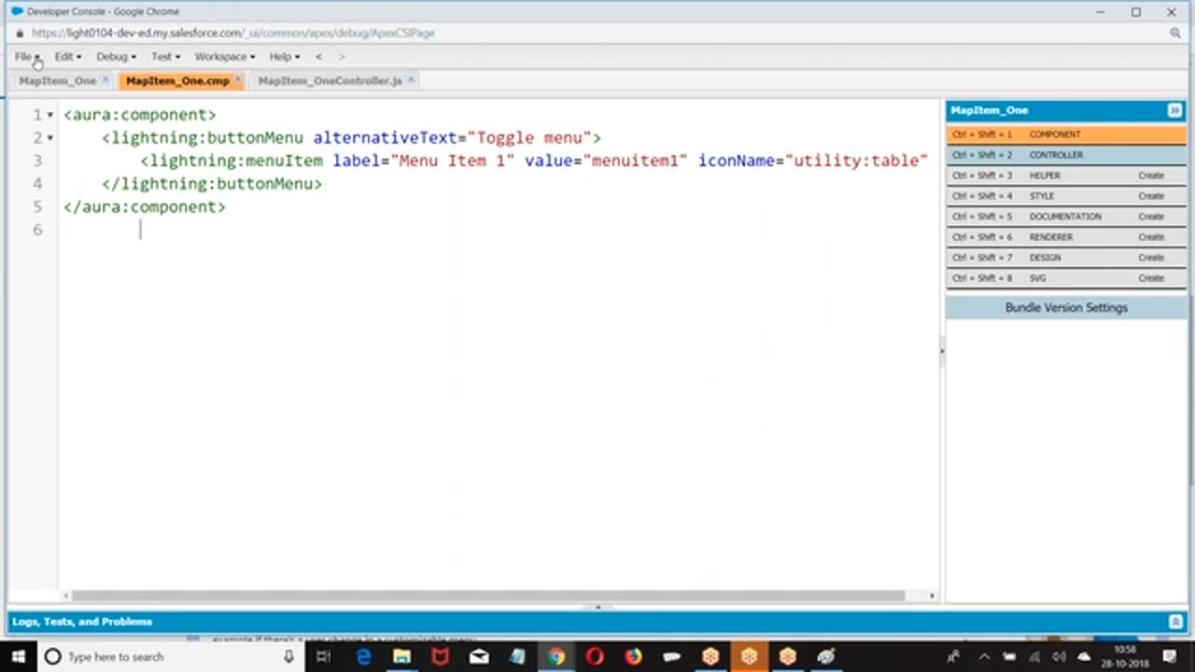Switch to the MapItem_OneController.js tab

point(330,81)
